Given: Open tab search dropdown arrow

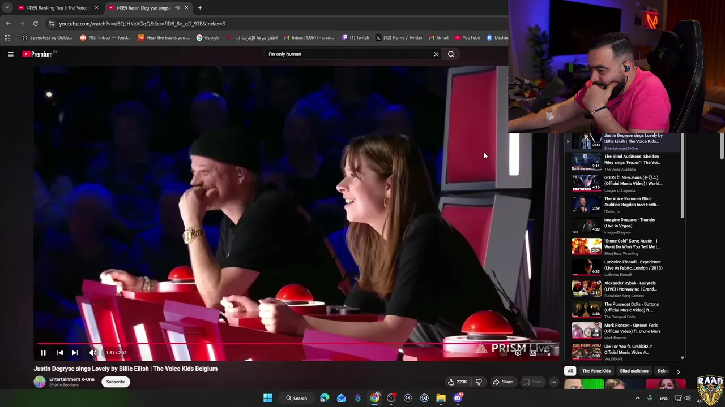Looking at the screenshot, I should (7, 8).
